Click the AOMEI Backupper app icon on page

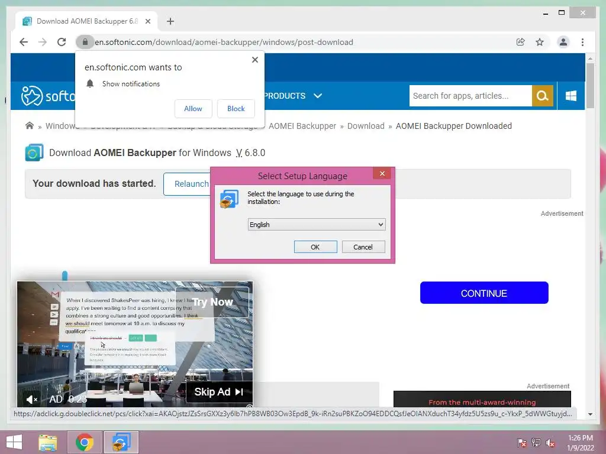pyautogui.click(x=34, y=153)
